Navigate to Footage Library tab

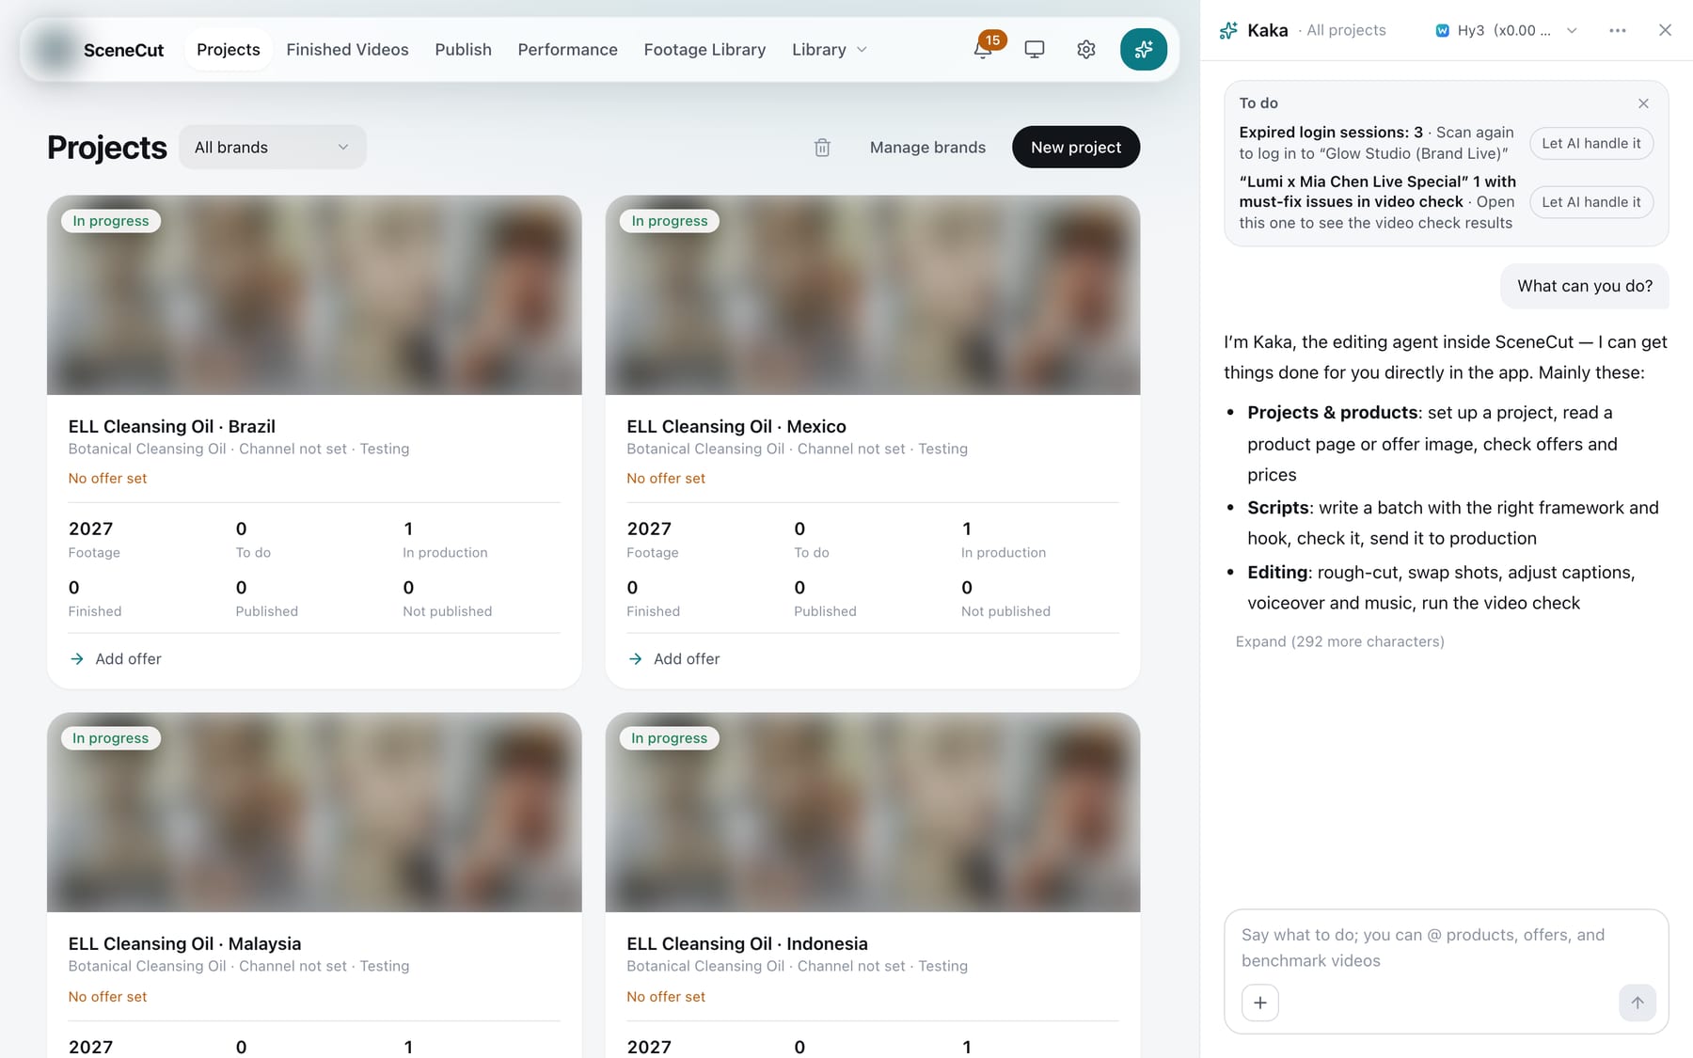(x=704, y=49)
